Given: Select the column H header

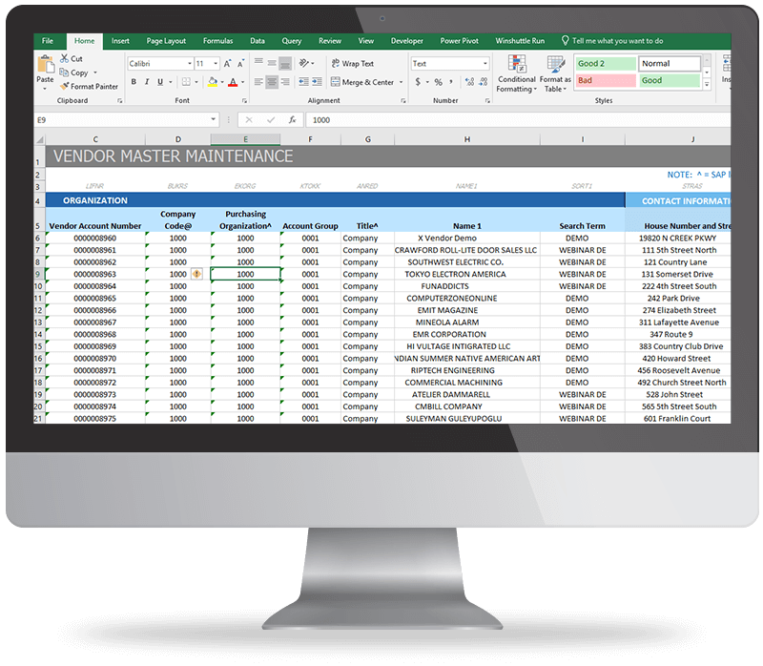Looking at the screenshot, I should click(467, 139).
